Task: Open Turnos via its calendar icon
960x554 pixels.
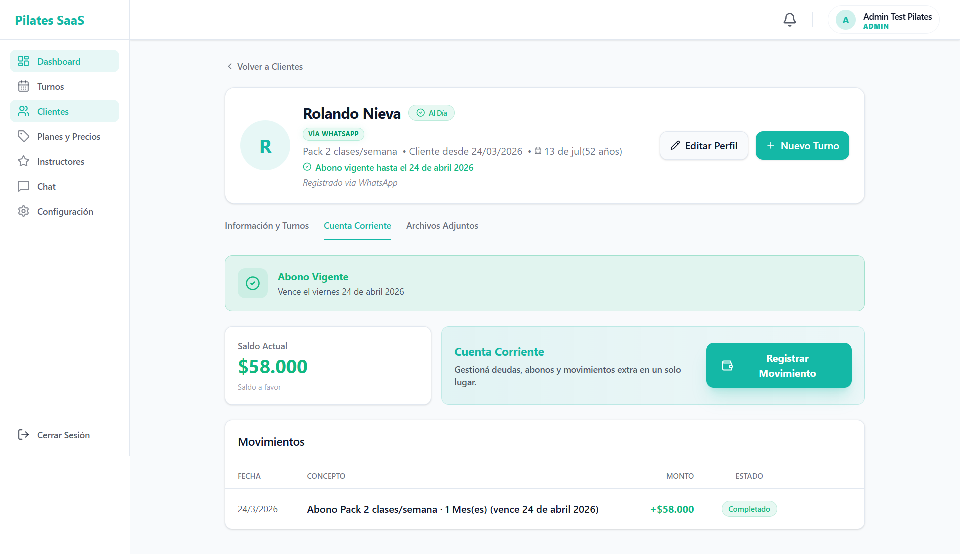Action: pos(23,86)
